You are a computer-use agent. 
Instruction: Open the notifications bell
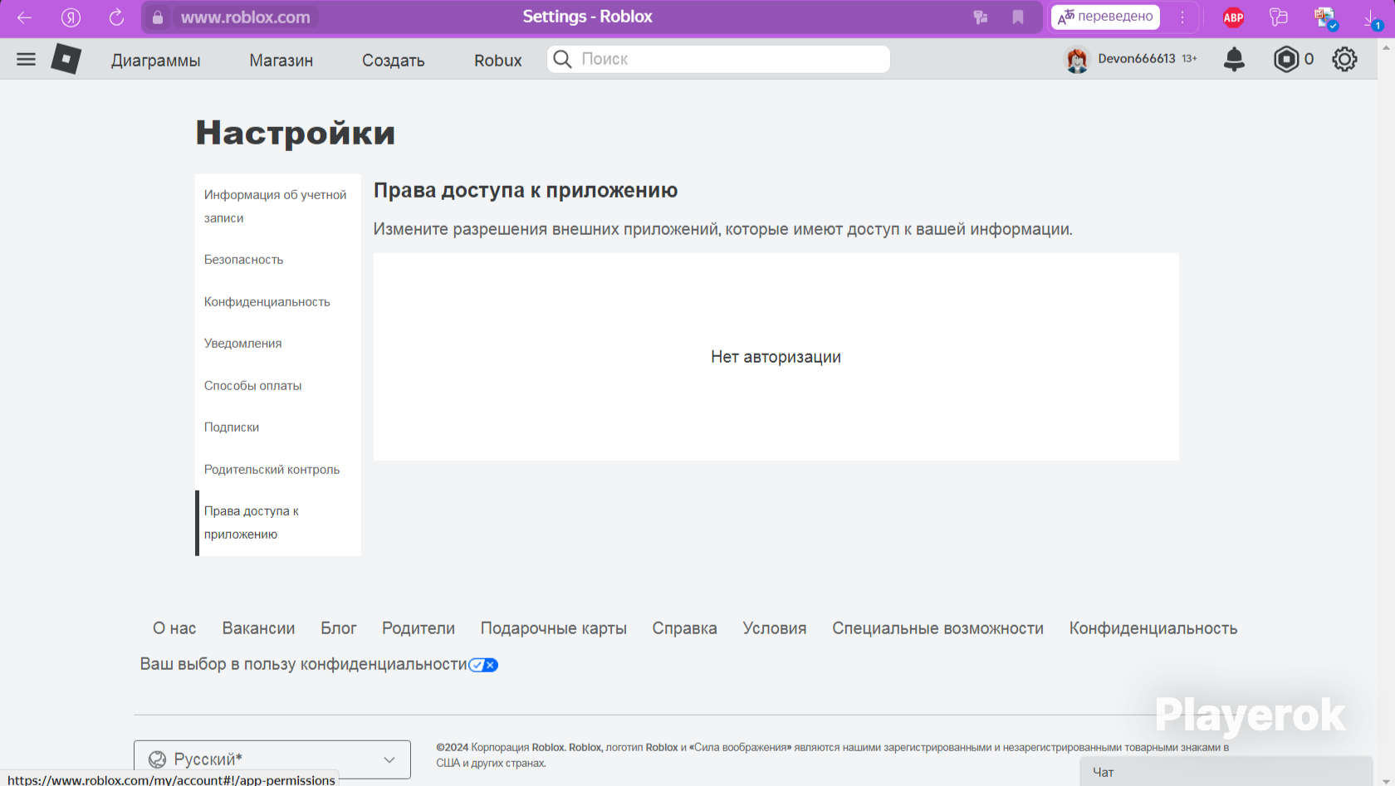1235,59
